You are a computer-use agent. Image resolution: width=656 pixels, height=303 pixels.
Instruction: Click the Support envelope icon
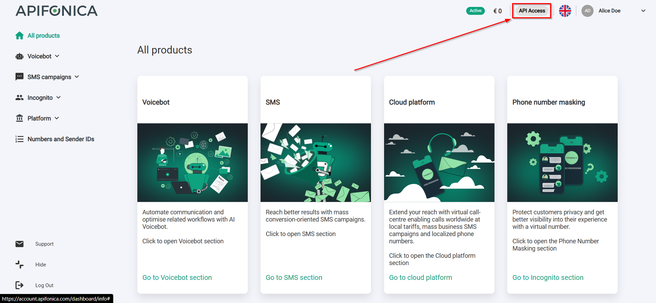(19, 244)
